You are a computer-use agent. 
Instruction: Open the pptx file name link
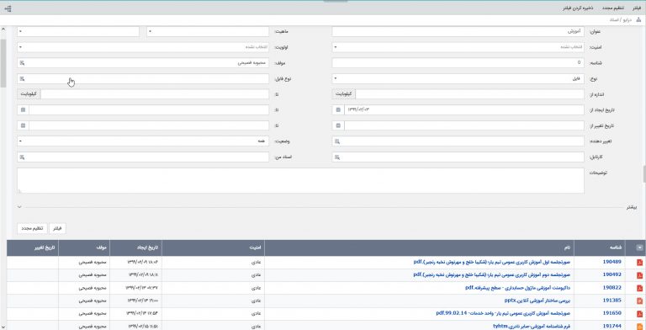pos(537,301)
